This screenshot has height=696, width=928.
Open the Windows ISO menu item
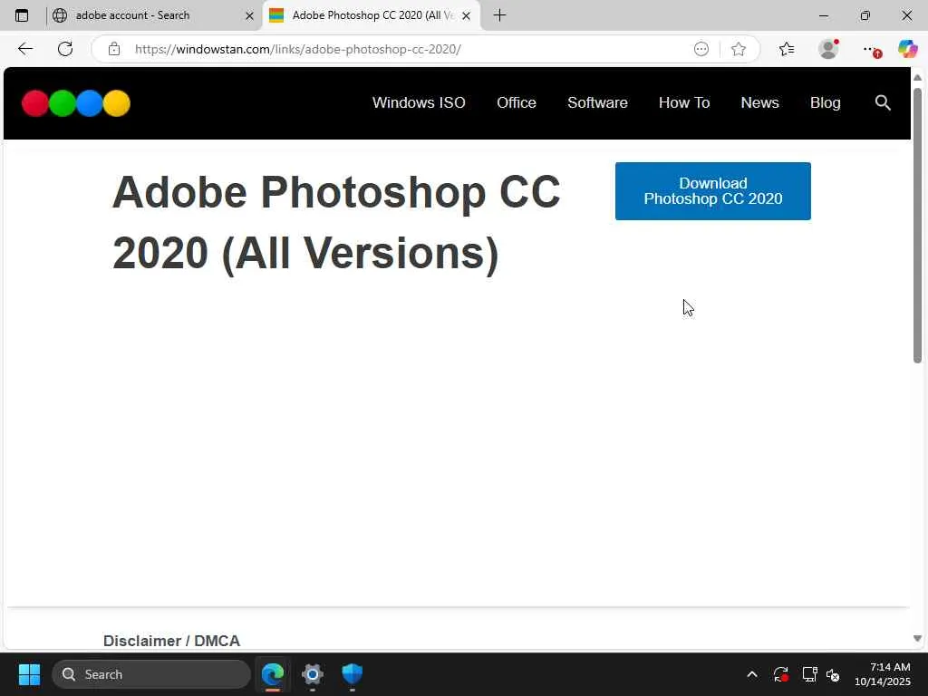(419, 103)
